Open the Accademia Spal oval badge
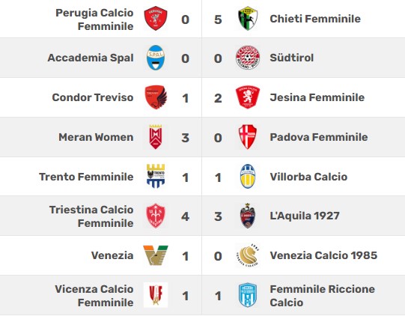 (x=156, y=58)
